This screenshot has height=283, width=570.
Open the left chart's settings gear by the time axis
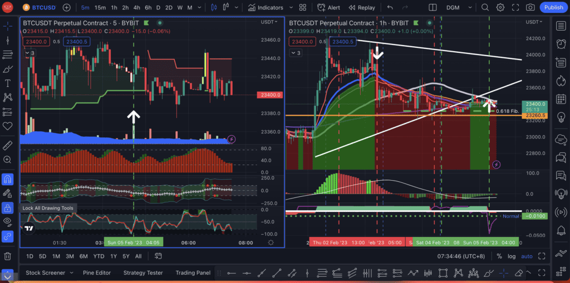pos(271,242)
